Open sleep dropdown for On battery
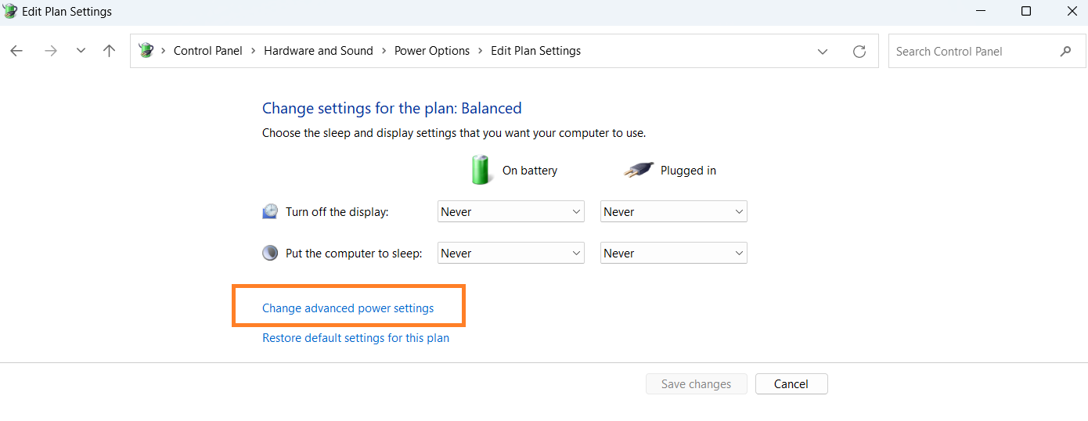Image resolution: width=1088 pixels, height=421 pixels. (x=510, y=253)
